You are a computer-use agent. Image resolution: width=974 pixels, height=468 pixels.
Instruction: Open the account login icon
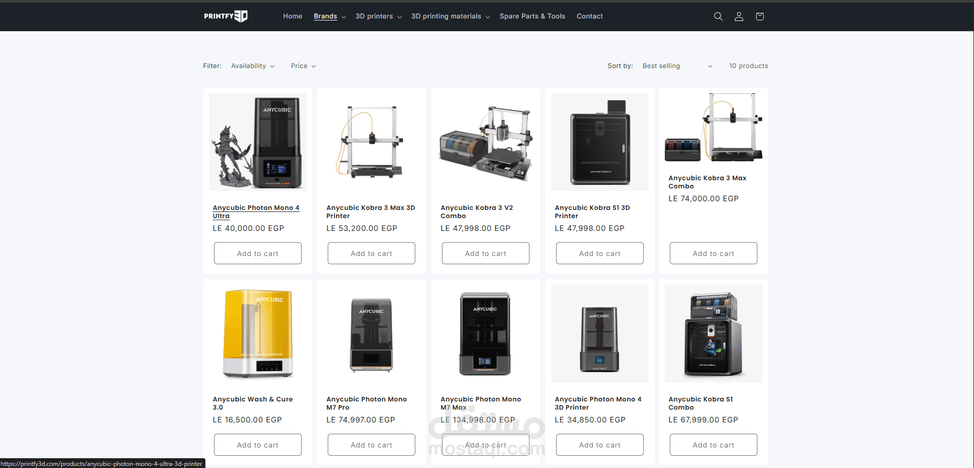pyautogui.click(x=739, y=16)
